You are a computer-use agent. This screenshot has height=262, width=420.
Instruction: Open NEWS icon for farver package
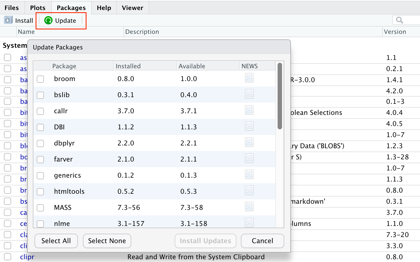pos(249,158)
